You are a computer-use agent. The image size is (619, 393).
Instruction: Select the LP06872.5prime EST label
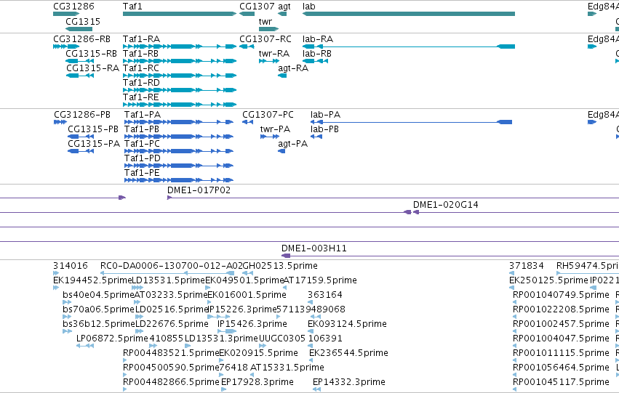[112, 339]
